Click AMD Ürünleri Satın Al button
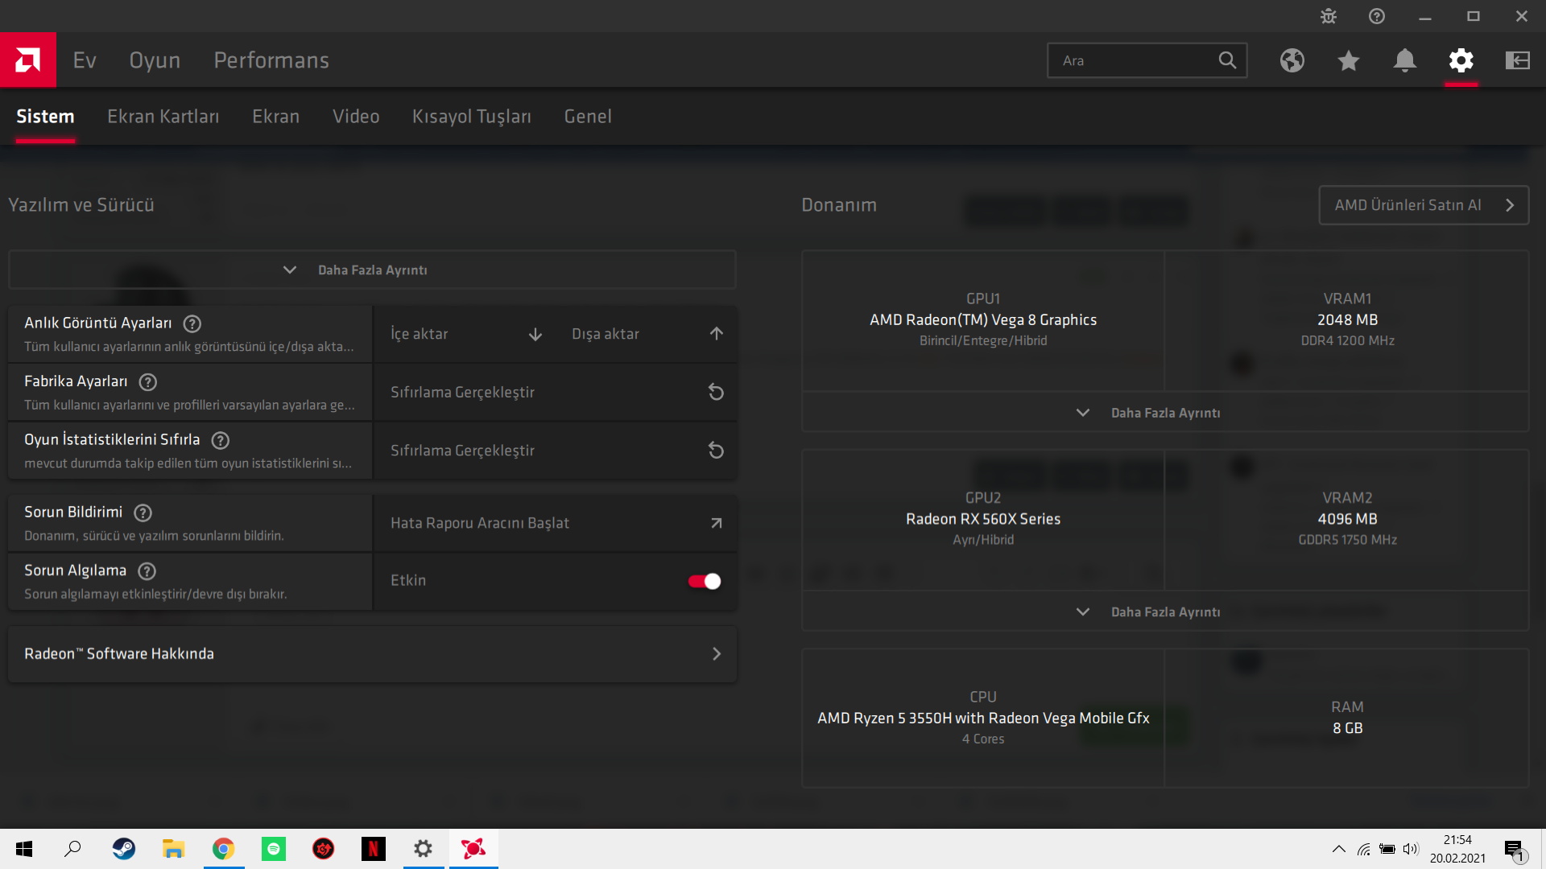This screenshot has width=1546, height=869. click(x=1424, y=205)
